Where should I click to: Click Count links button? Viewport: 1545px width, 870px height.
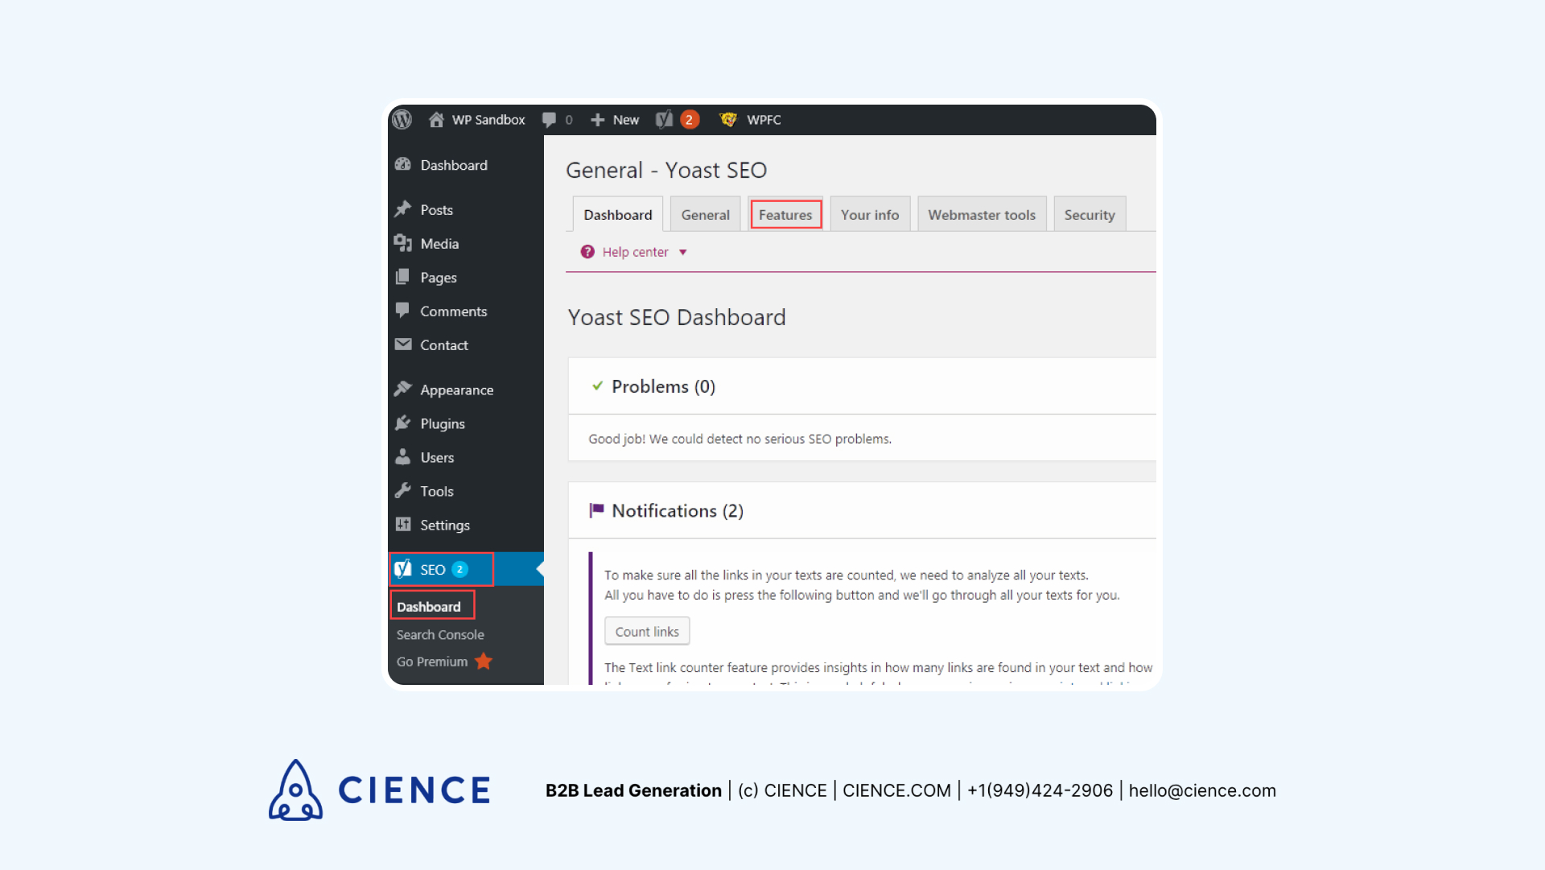click(647, 631)
